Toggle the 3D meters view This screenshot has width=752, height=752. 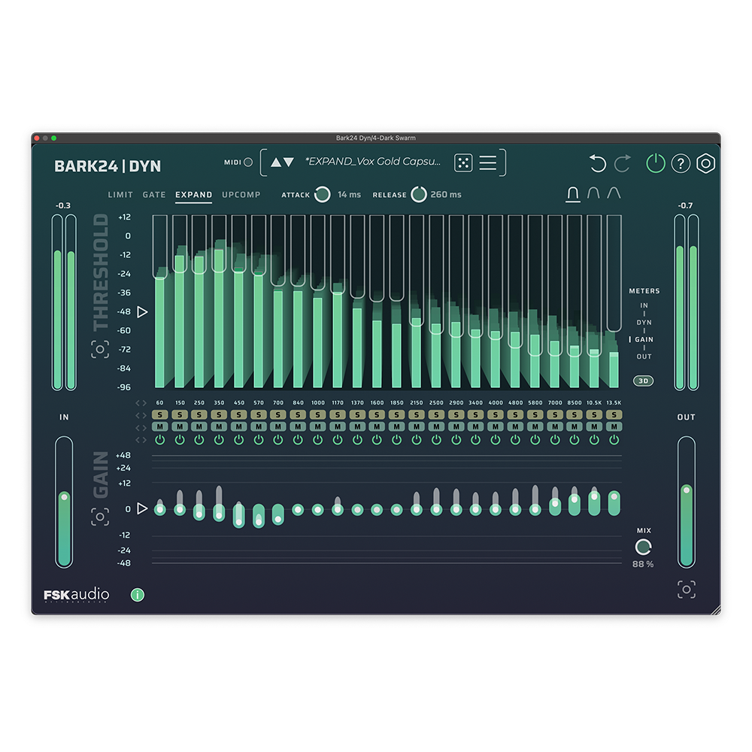[643, 381]
